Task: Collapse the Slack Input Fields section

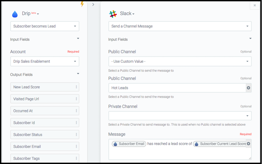Action: click(250, 39)
